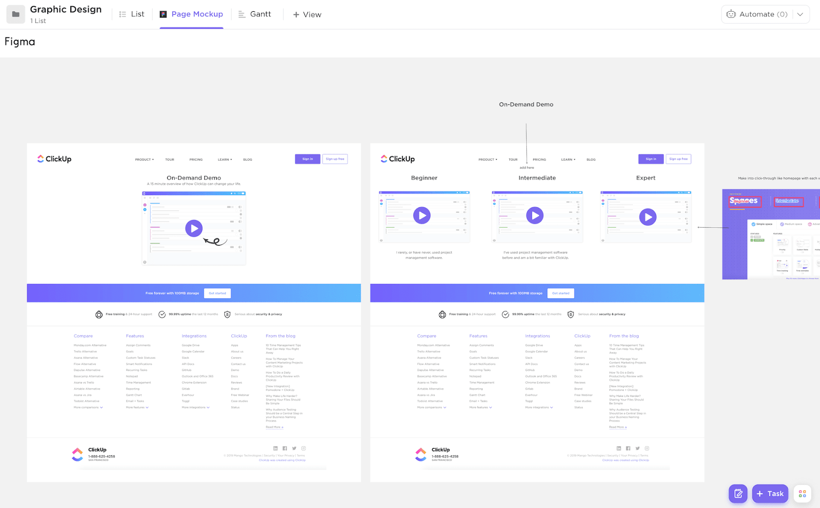Screen dimensions: 820x508
Task: Click the Twitter icon in right mockup footer
Action: (638, 448)
